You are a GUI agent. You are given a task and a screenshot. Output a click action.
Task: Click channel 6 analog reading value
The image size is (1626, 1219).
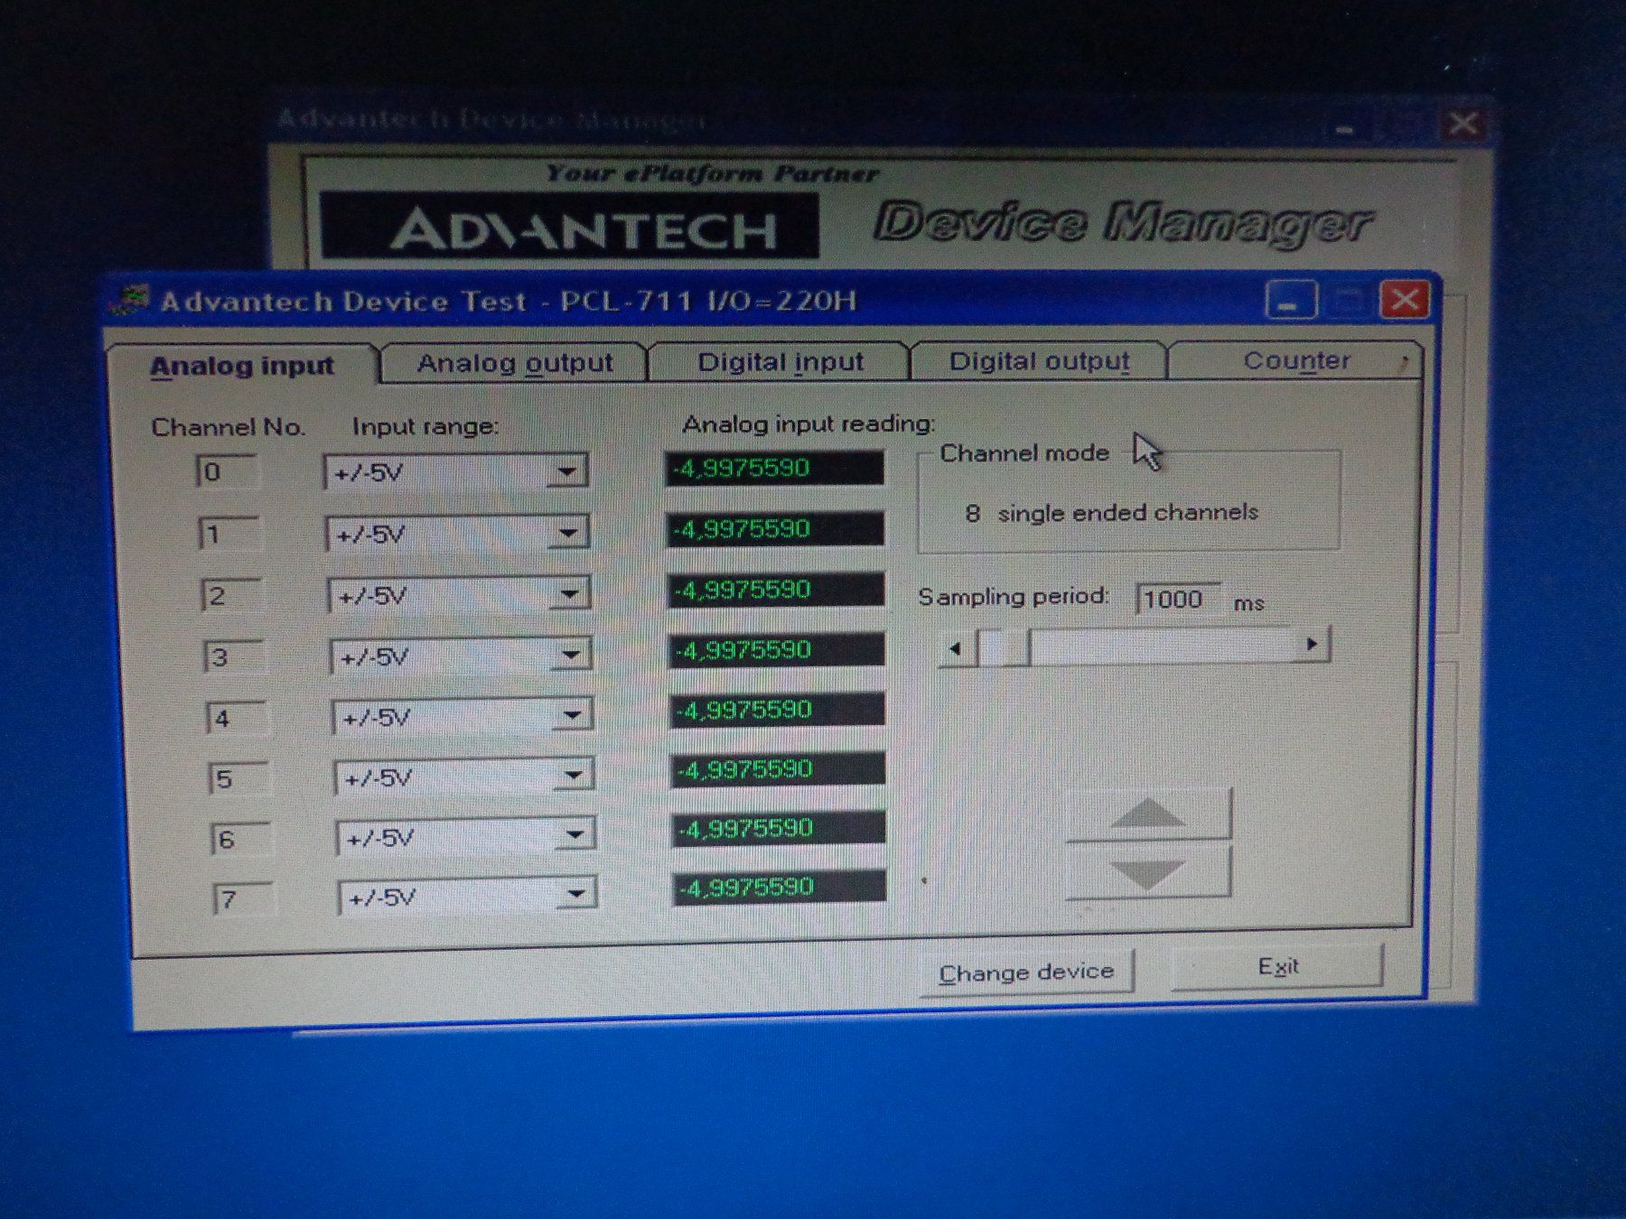(780, 828)
